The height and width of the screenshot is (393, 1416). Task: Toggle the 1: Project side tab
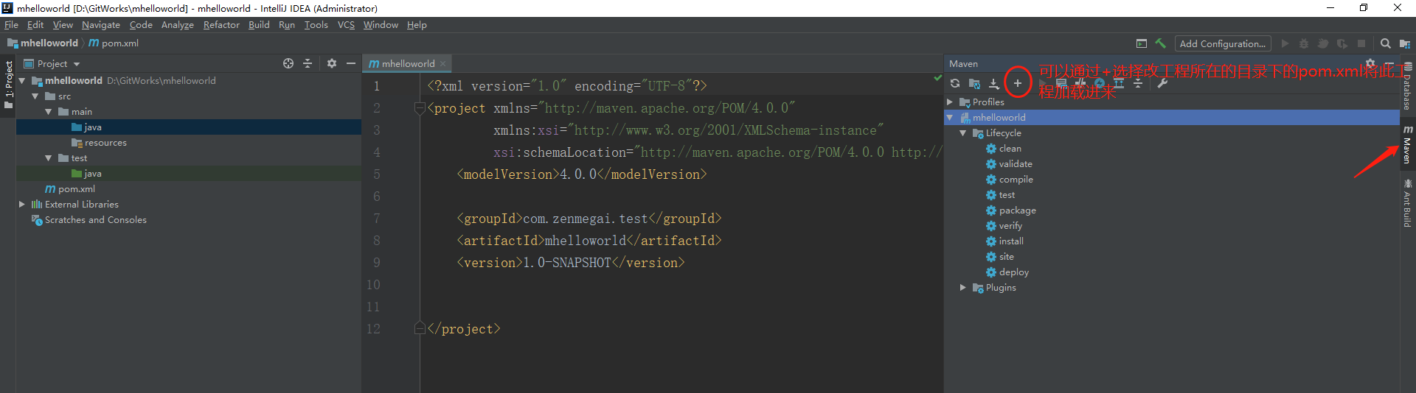pyautogui.click(x=8, y=84)
